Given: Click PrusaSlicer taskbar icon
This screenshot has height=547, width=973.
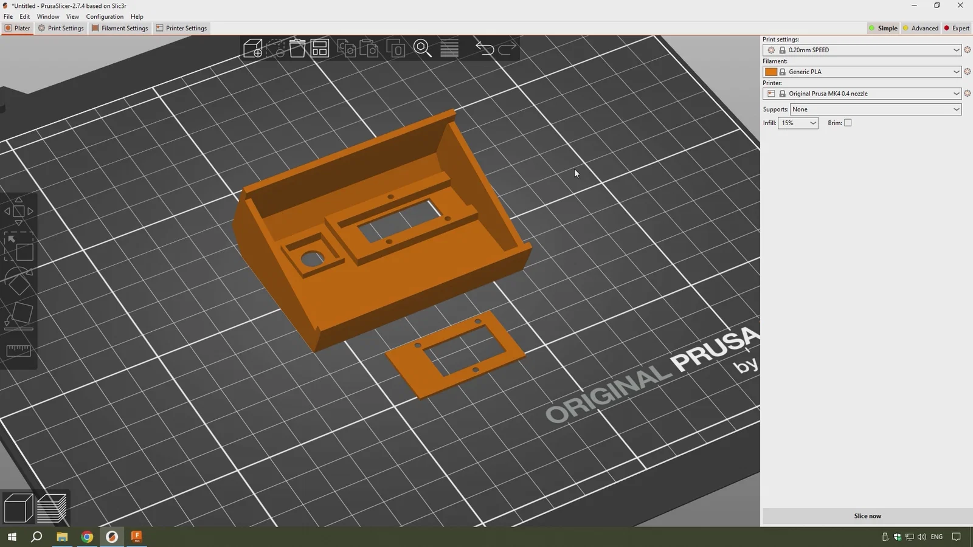Looking at the screenshot, I should [x=112, y=537].
